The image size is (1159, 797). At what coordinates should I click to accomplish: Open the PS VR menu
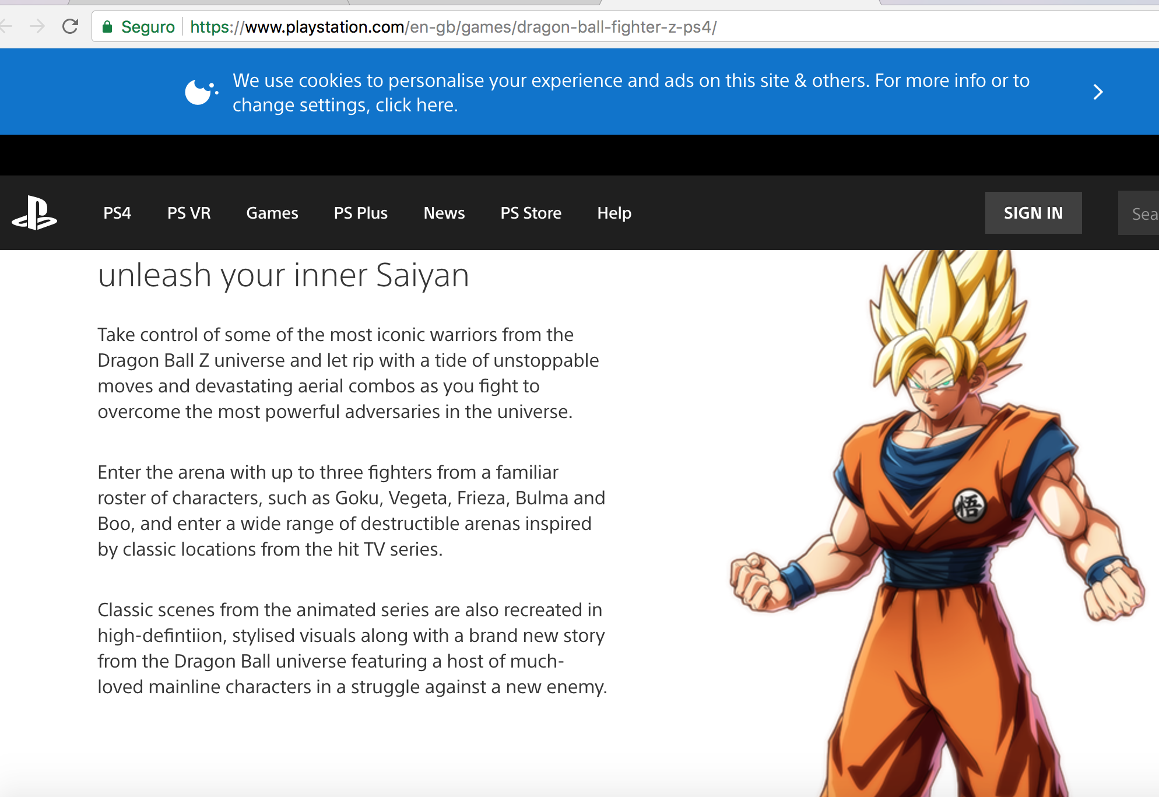click(x=189, y=213)
